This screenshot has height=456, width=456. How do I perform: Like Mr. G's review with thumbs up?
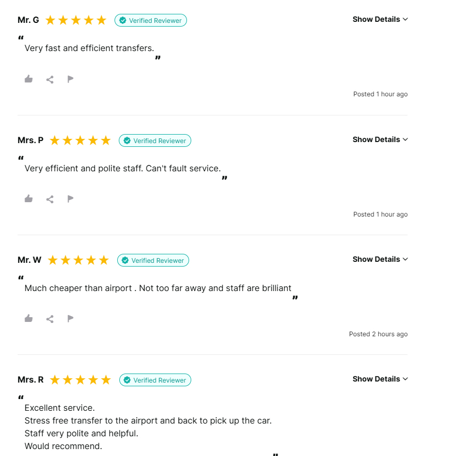(29, 79)
